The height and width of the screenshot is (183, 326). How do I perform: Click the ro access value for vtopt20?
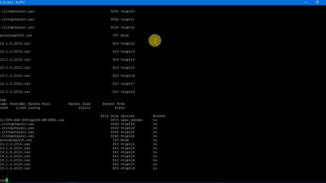pyautogui.click(x=155, y=128)
